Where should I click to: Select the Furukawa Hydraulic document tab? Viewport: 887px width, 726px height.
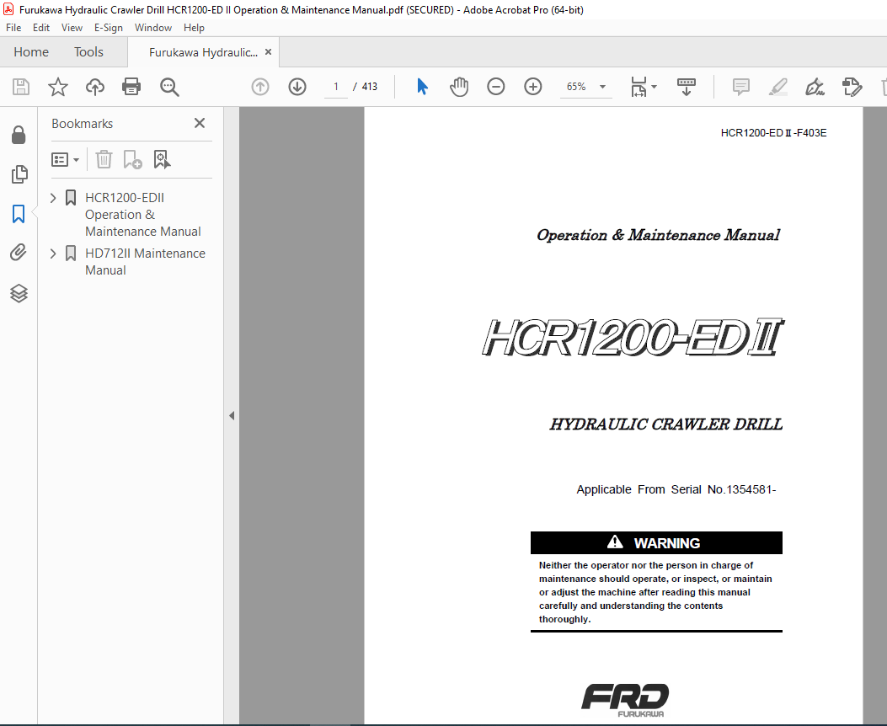tap(203, 52)
